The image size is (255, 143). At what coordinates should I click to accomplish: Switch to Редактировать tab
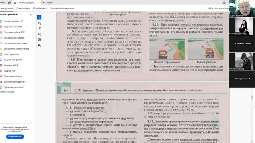(x=23, y=8)
